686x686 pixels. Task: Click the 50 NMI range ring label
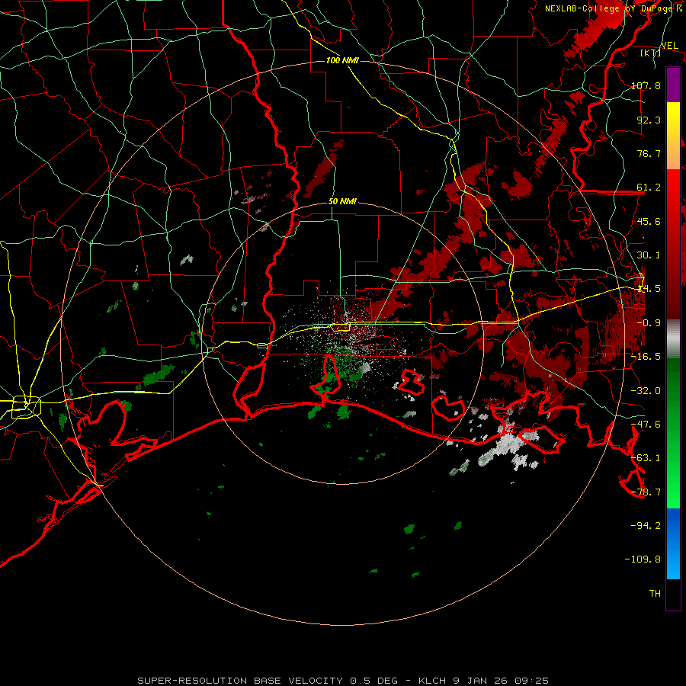342,202
